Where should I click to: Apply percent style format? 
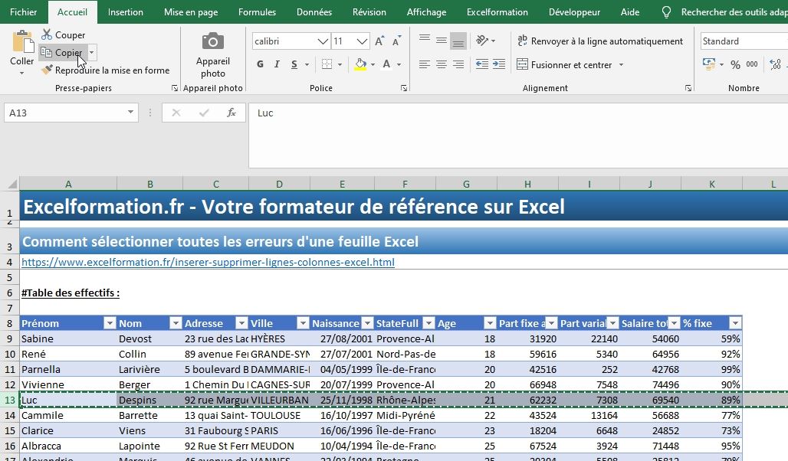[x=735, y=65]
